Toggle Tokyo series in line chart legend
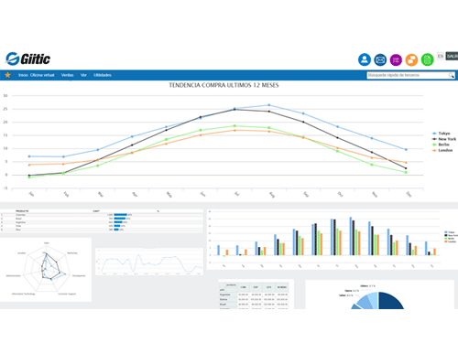This screenshot has width=458, height=343. click(x=442, y=134)
